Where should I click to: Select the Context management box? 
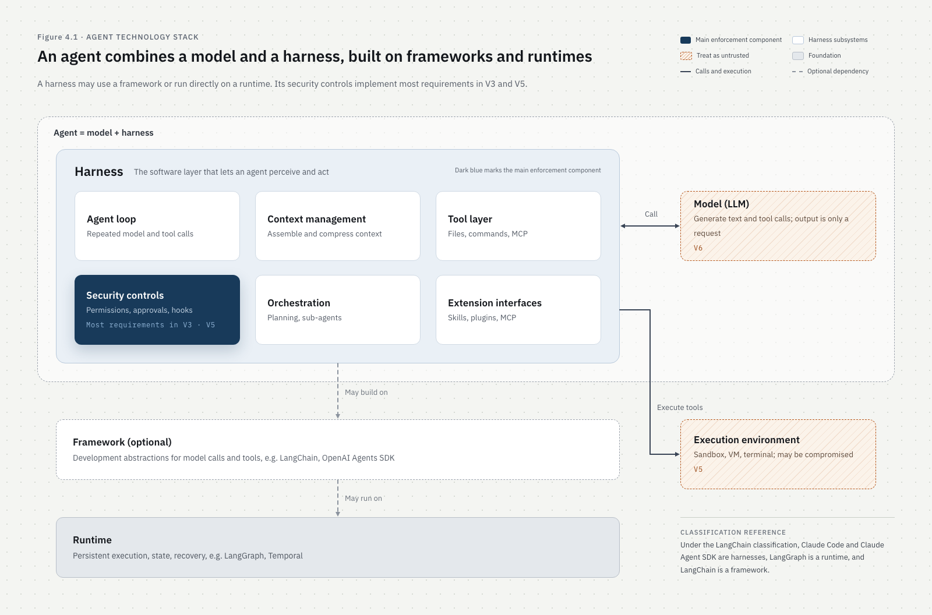(x=338, y=226)
